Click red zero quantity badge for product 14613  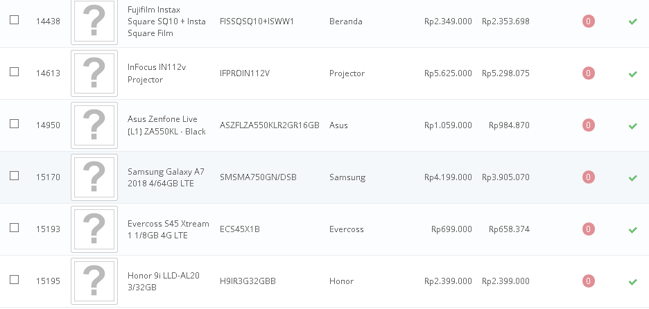(x=588, y=73)
